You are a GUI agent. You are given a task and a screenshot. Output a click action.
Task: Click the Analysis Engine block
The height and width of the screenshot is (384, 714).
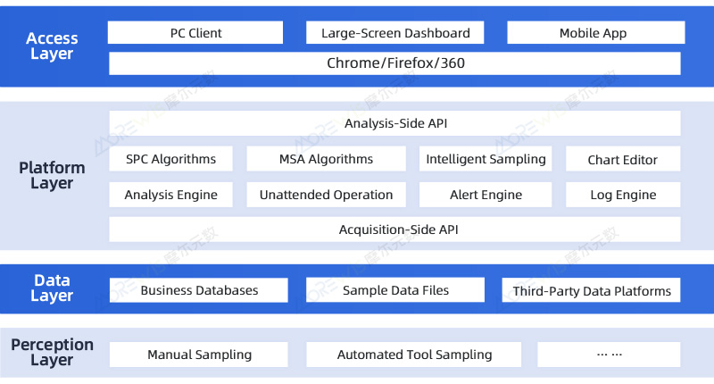(x=170, y=195)
